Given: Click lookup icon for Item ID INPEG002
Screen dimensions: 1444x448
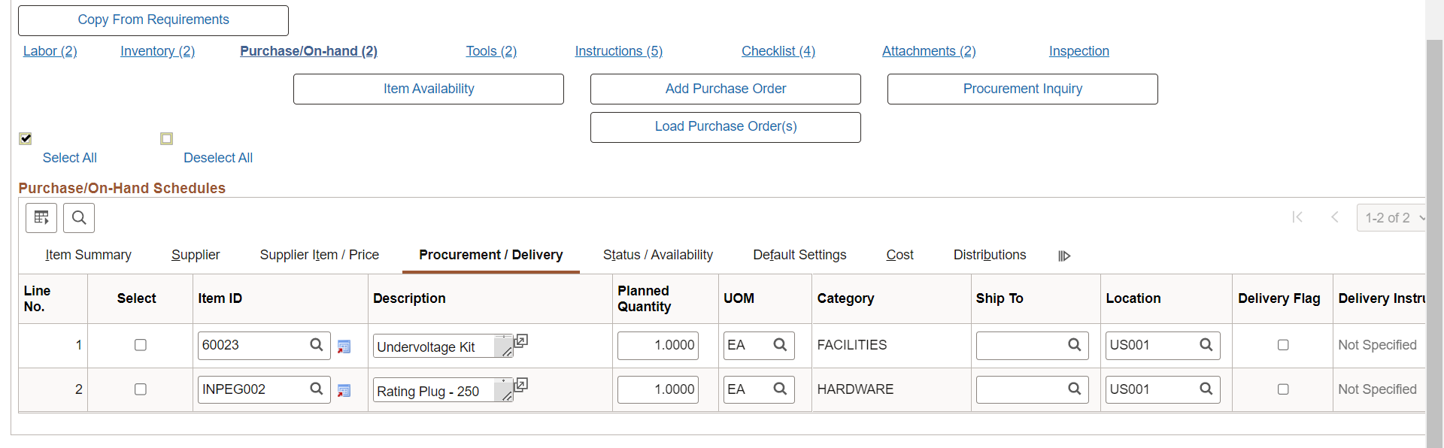Looking at the screenshot, I should tap(317, 389).
